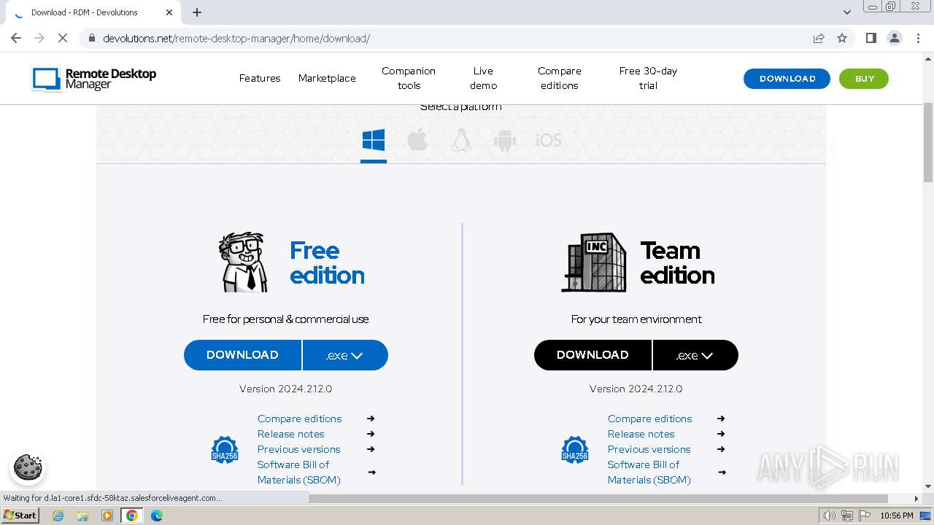Go to Live demo

[483, 78]
